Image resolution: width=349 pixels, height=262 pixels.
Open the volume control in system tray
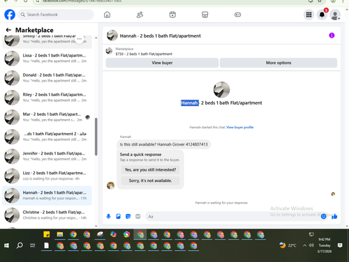[311, 245]
